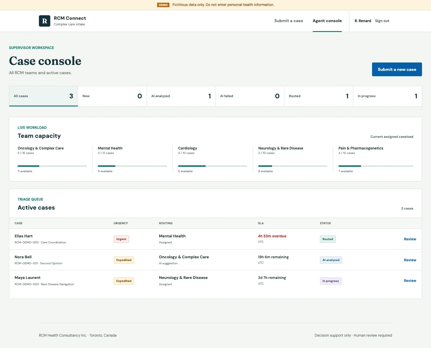This screenshot has height=348, width=431.
Task: Click the Nora Bell case name
Action: [x=23, y=257]
